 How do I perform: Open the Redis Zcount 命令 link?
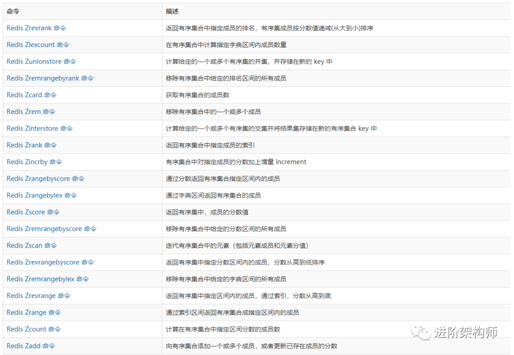(x=34, y=329)
